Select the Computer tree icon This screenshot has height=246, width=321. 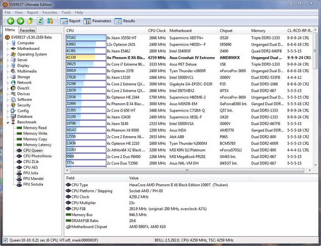(x=13, y=43)
